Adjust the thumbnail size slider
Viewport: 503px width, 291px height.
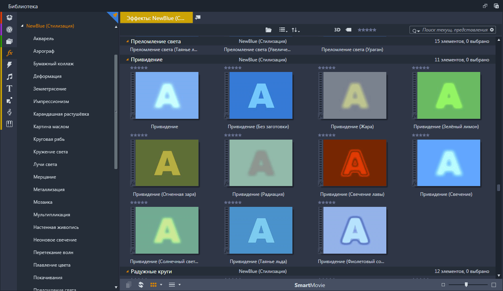tap(466, 285)
